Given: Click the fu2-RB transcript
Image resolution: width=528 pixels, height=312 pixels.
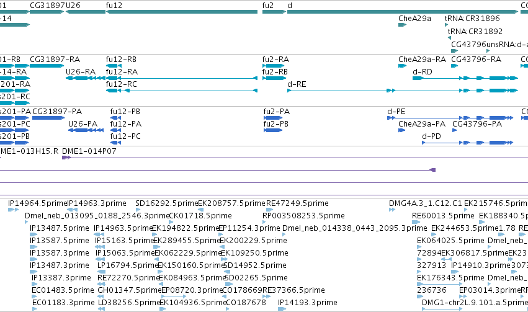Looking at the screenshot, I should pyautogui.click(x=274, y=78).
